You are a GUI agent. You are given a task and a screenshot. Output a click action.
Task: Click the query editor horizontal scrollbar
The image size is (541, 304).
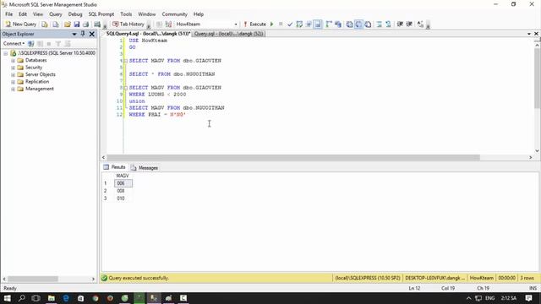pos(293,158)
